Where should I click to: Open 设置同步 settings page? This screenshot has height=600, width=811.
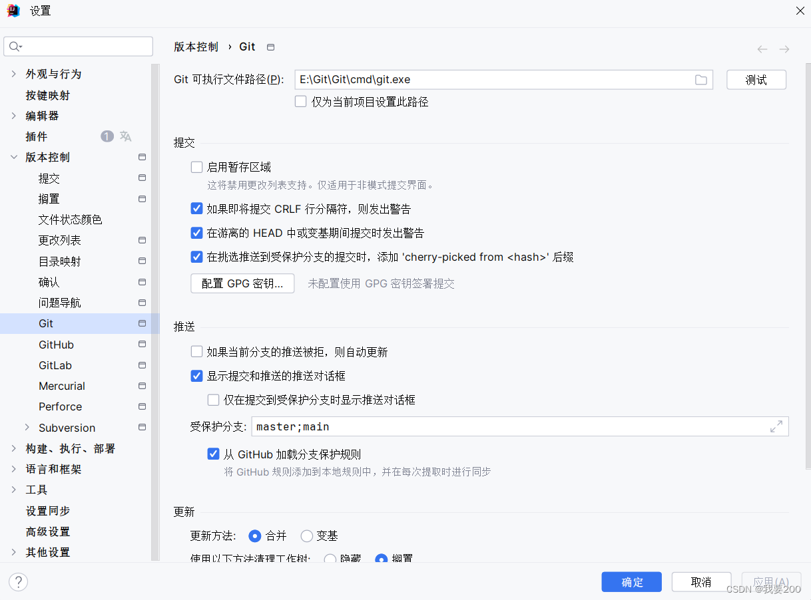coord(48,511)
